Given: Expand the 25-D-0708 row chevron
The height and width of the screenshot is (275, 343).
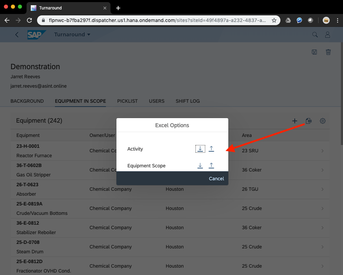Looking at the screenshot, I should pyautogui.click(x=322, y=247).
